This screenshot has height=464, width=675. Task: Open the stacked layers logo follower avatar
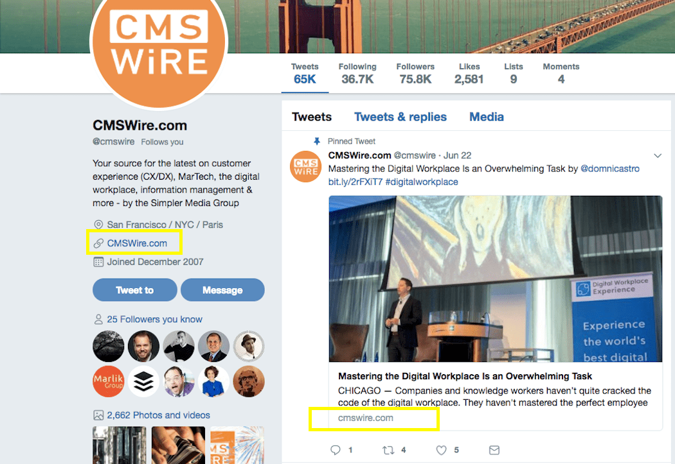click(143, 381)
